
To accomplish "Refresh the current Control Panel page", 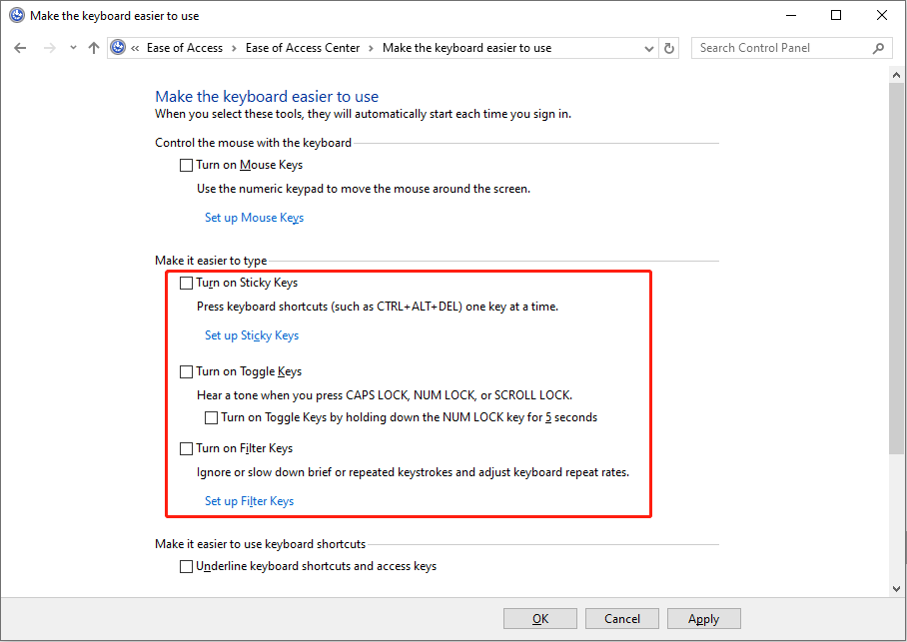I will 667,47.
